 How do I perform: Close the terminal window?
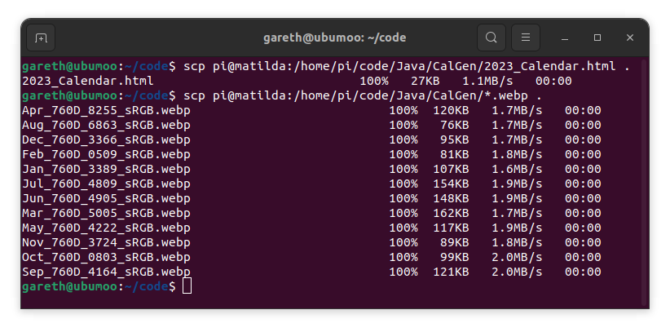pyautogui.click(x=630, y=38)
